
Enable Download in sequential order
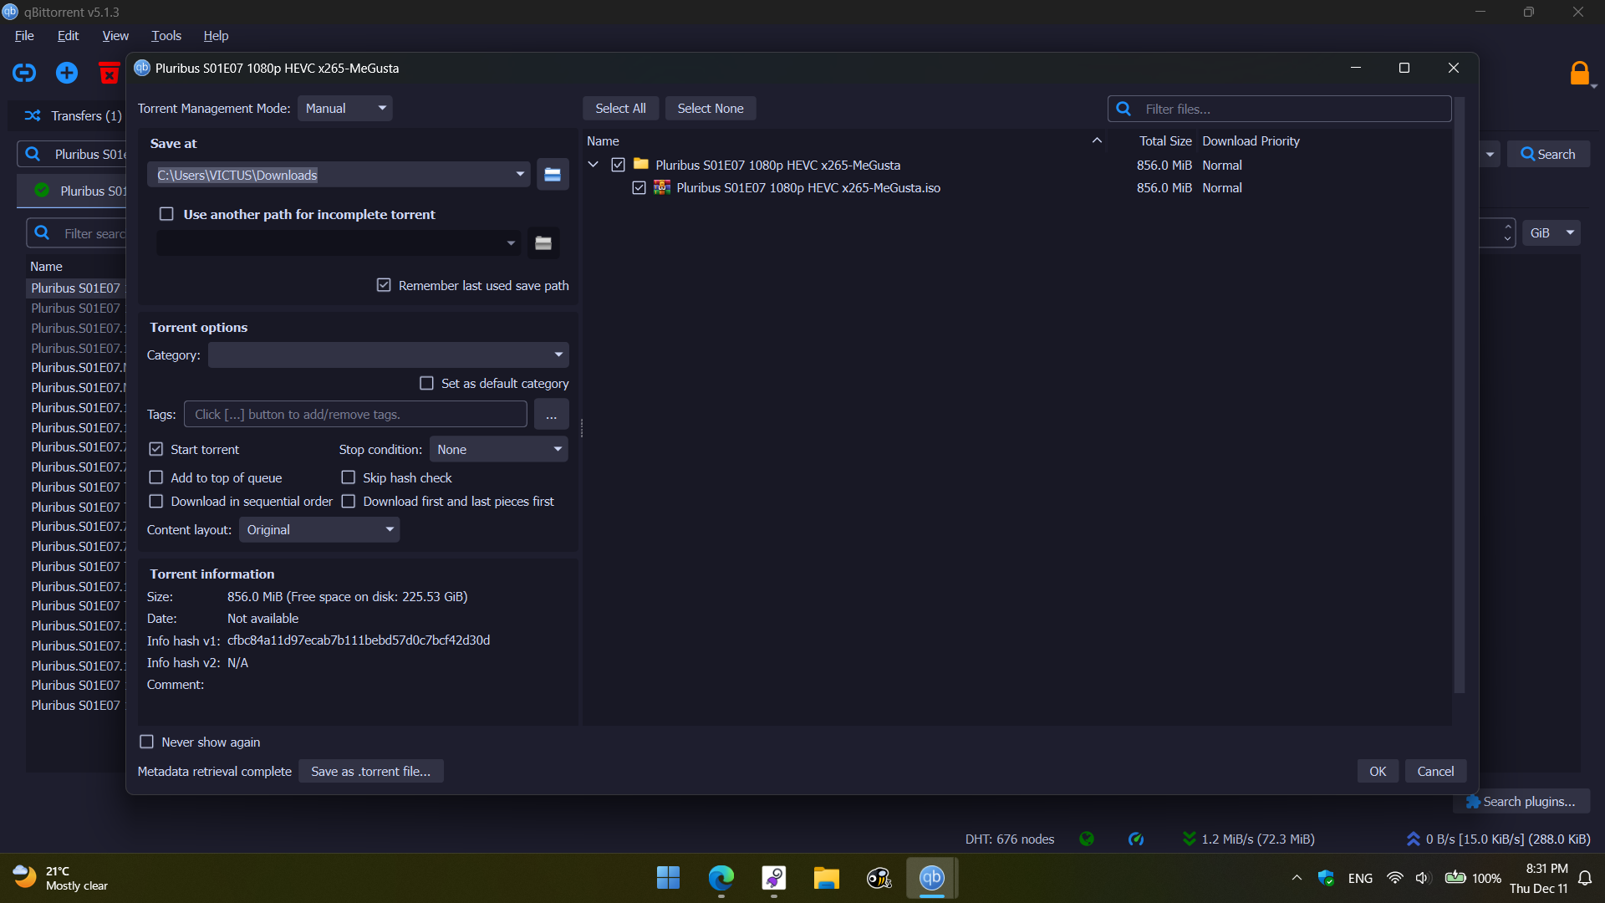click(x=156, y=502)
